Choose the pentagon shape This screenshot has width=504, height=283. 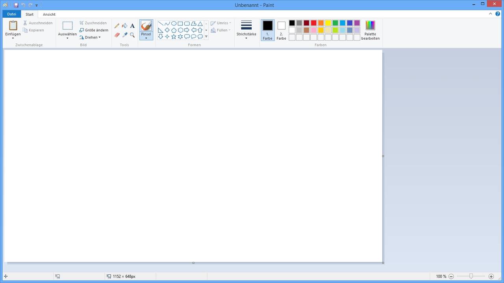coord(174,30)
